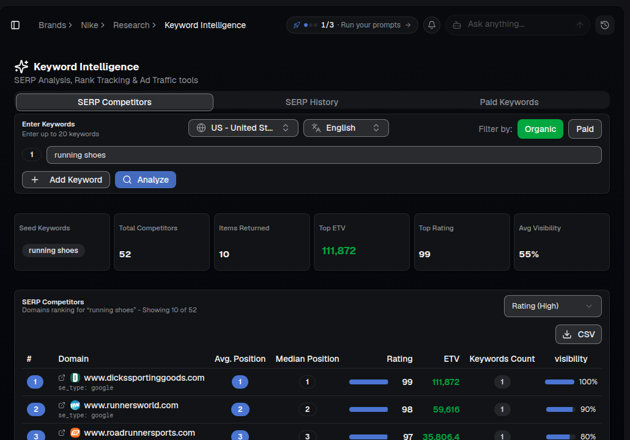Click the running shoes keyword input

(x=324, y=155)
